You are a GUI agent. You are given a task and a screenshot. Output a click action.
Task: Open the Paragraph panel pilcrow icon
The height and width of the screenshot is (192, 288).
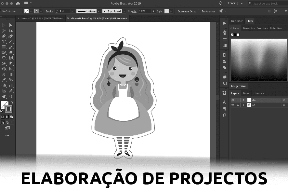click(x=224, y=109)
